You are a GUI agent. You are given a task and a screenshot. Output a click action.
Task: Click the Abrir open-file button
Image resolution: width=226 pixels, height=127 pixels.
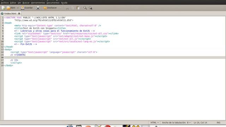tap(11, 8)
